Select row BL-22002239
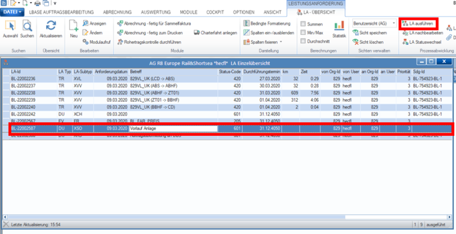The image size is (456, 234). (227, 100)
